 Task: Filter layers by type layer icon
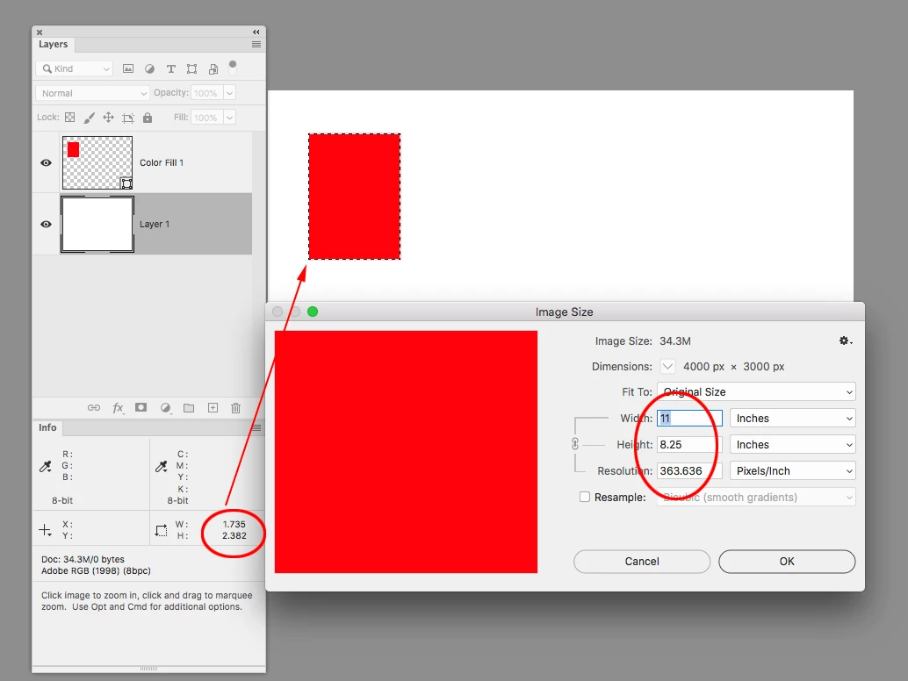[x=171, y=68]
